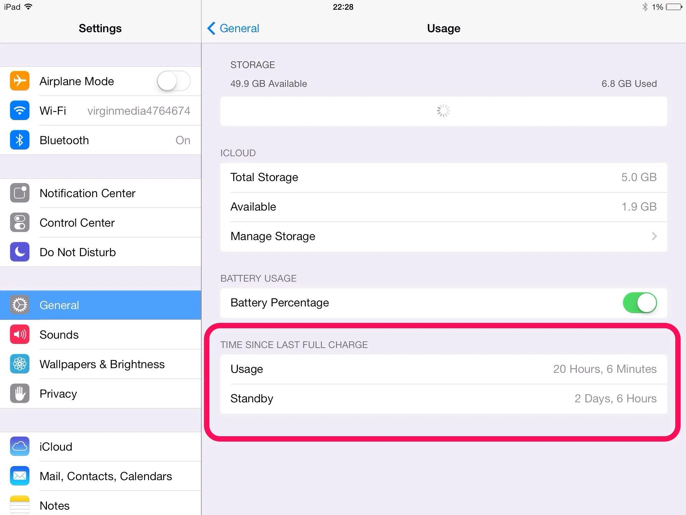Tap the iCloud cloud icon
This screenshot has width=686, height=515.
click(20, 447)
